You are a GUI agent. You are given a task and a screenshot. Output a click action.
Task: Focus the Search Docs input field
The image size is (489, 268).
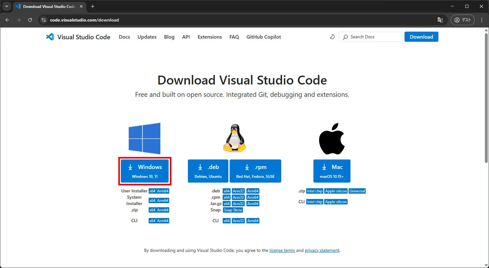tap(370, 37)
